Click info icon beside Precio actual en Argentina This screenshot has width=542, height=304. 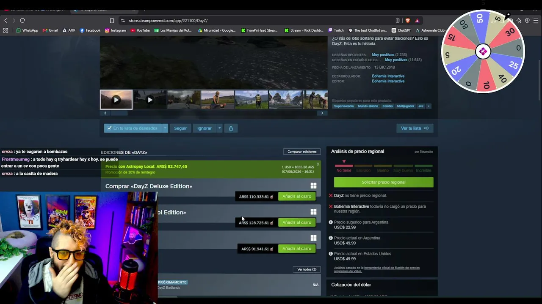tap(331, 238)
